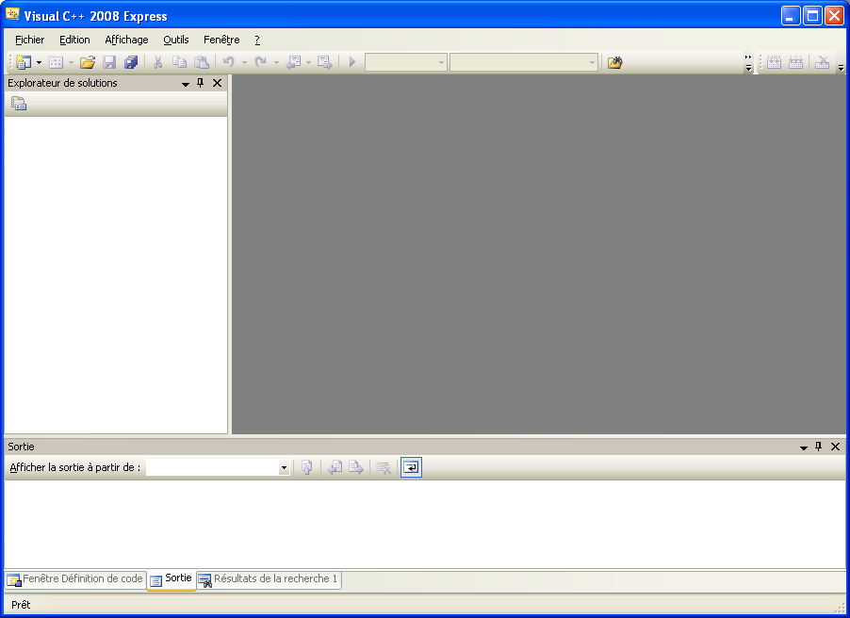Close the Explorateur de solutions panel
The image size is (850, 618).
(218, 83)
